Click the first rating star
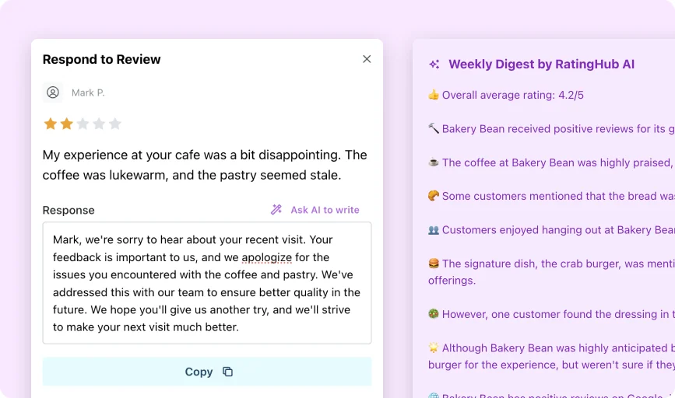 click(x=51, y=124)
